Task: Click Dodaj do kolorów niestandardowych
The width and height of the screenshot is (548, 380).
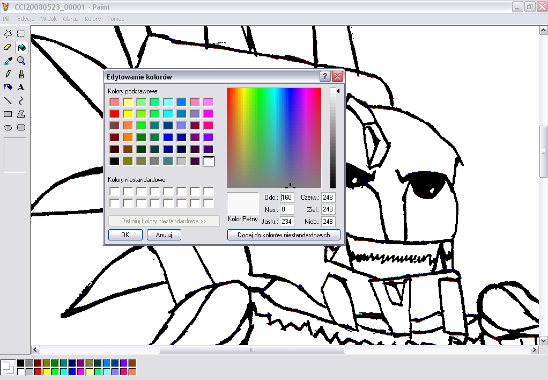Action: click(283, 235)
